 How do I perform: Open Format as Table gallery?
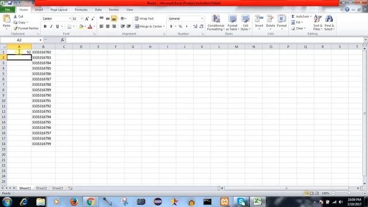(232, 22)
